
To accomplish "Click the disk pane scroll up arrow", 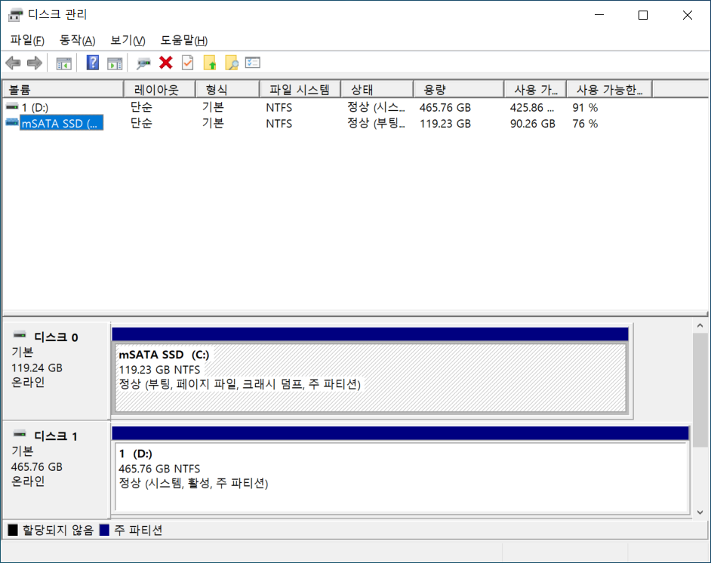I will coord(700,325).
